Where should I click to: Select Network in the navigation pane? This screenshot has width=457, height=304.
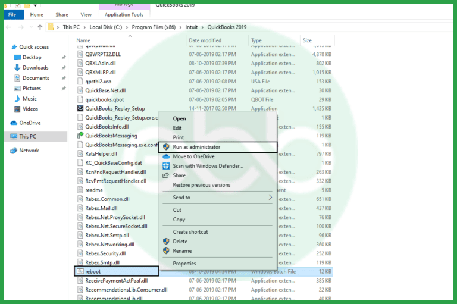(x=29, y=151)
